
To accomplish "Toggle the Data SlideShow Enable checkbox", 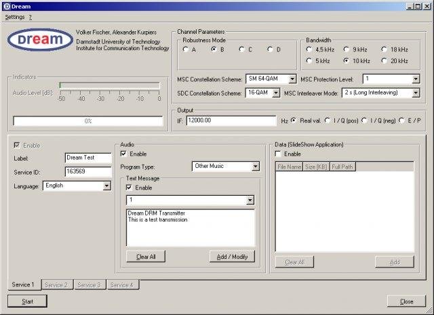I will coord(278,154).
